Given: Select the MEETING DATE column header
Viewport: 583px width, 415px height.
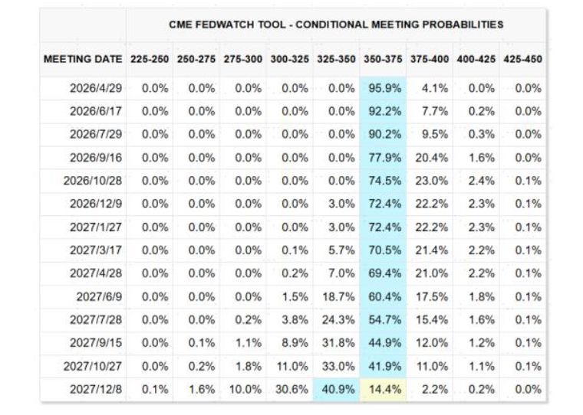Looking at the screenshot, I should [x=83, y=59].
